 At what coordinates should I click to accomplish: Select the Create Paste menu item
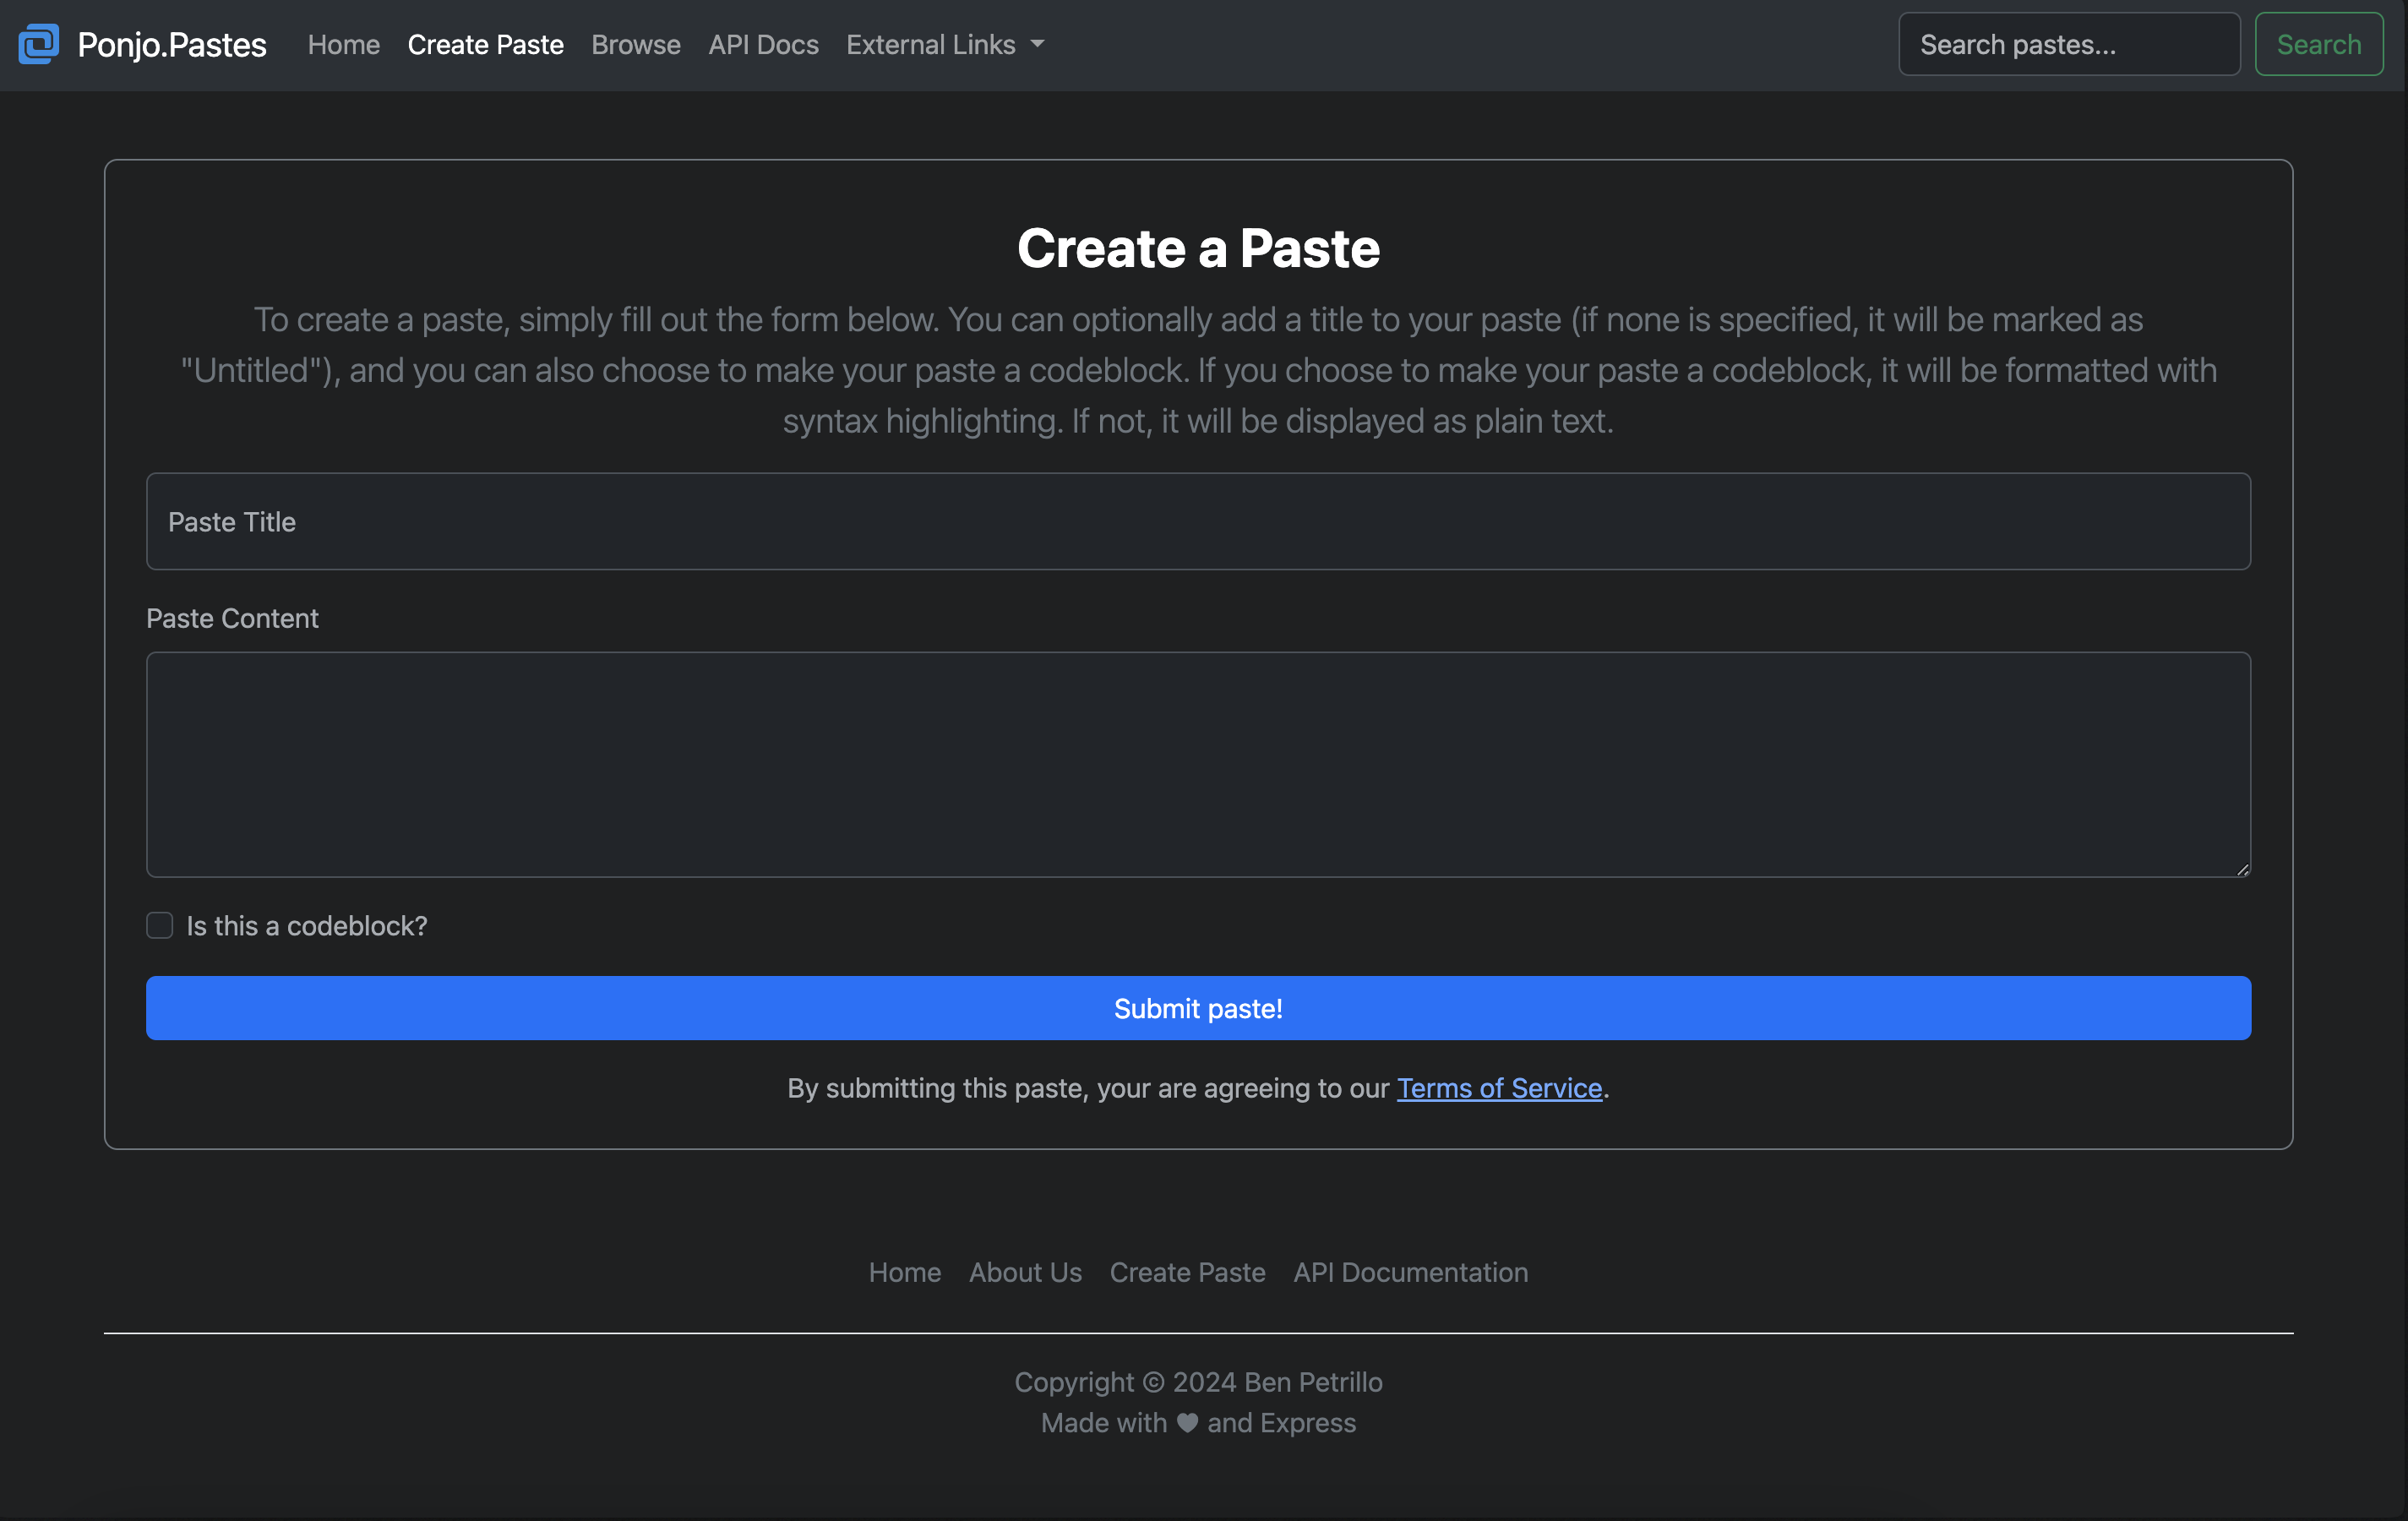point(485,44)
